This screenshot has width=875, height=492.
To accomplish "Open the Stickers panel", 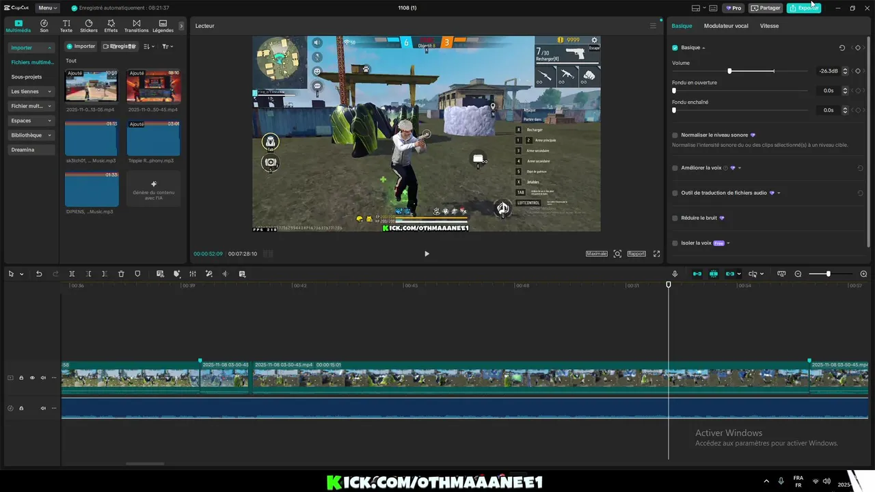I will tap(89, 26).
